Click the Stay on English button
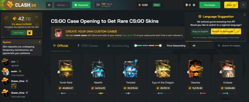 point(200,31)
